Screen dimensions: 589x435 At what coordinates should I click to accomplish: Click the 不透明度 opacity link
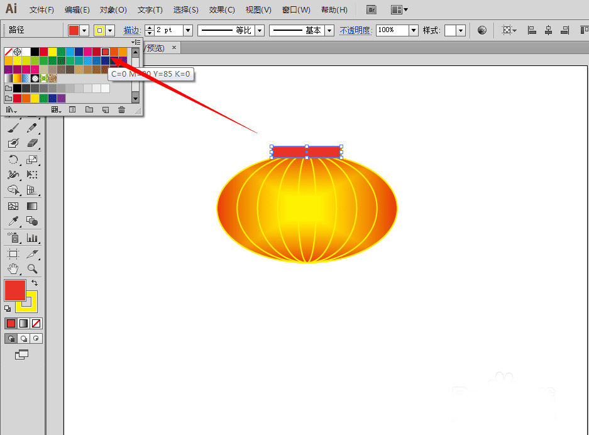[356, 30]
